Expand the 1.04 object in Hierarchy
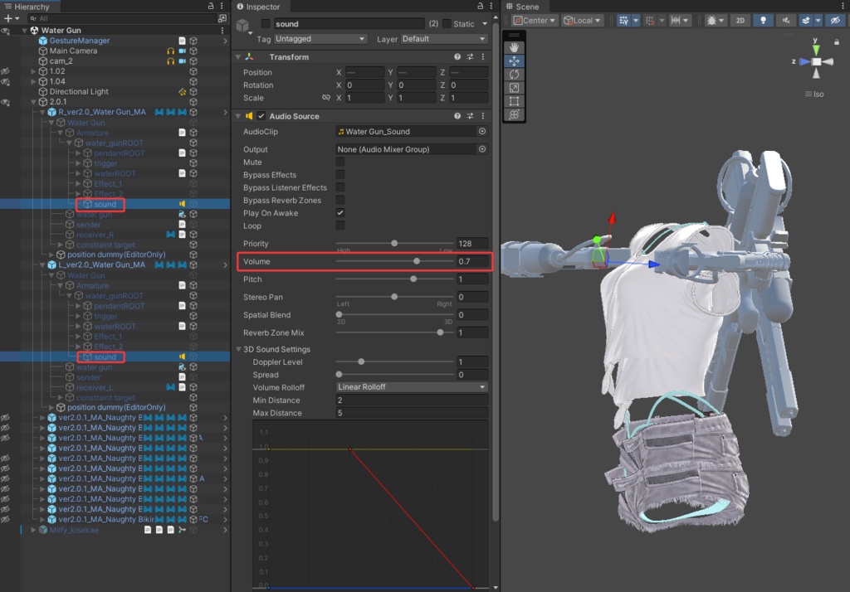The height and width of the screenshot is (592, 850). coord(34,81)
